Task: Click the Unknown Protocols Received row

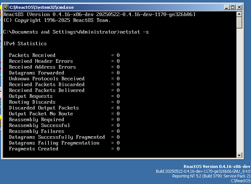Action: [64, 78]
